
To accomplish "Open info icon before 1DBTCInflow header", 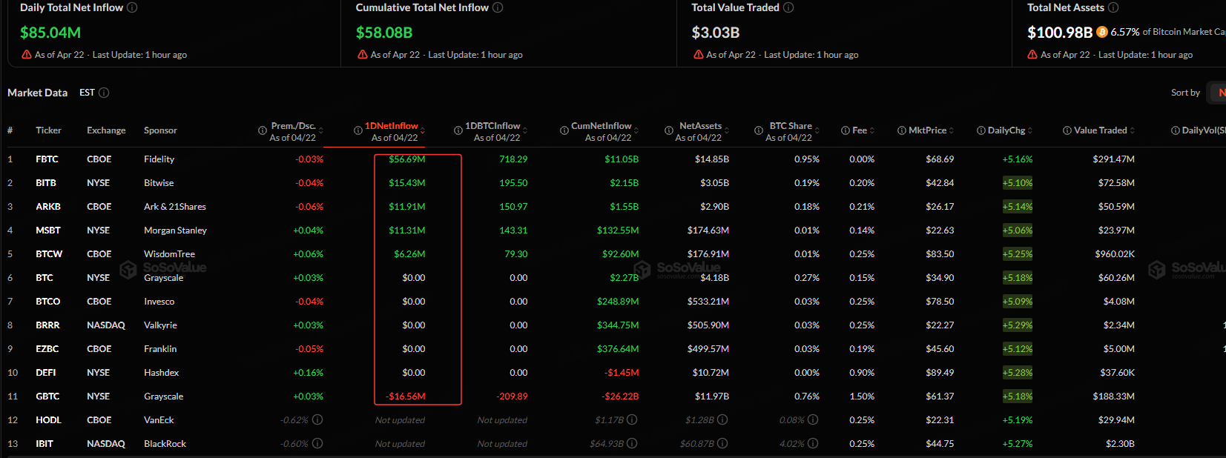I will coord(458,130).
